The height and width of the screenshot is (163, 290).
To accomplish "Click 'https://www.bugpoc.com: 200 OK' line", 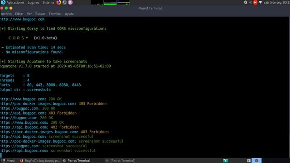I will pos(32,123).
